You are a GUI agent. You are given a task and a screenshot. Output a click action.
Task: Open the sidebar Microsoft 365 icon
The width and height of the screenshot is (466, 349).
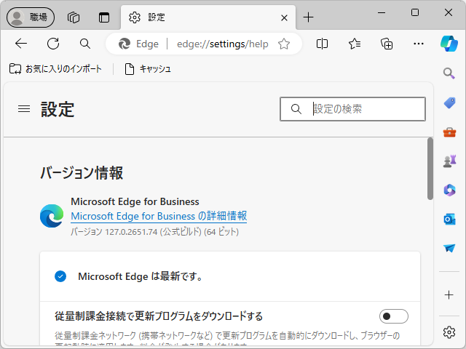(449, 190)
